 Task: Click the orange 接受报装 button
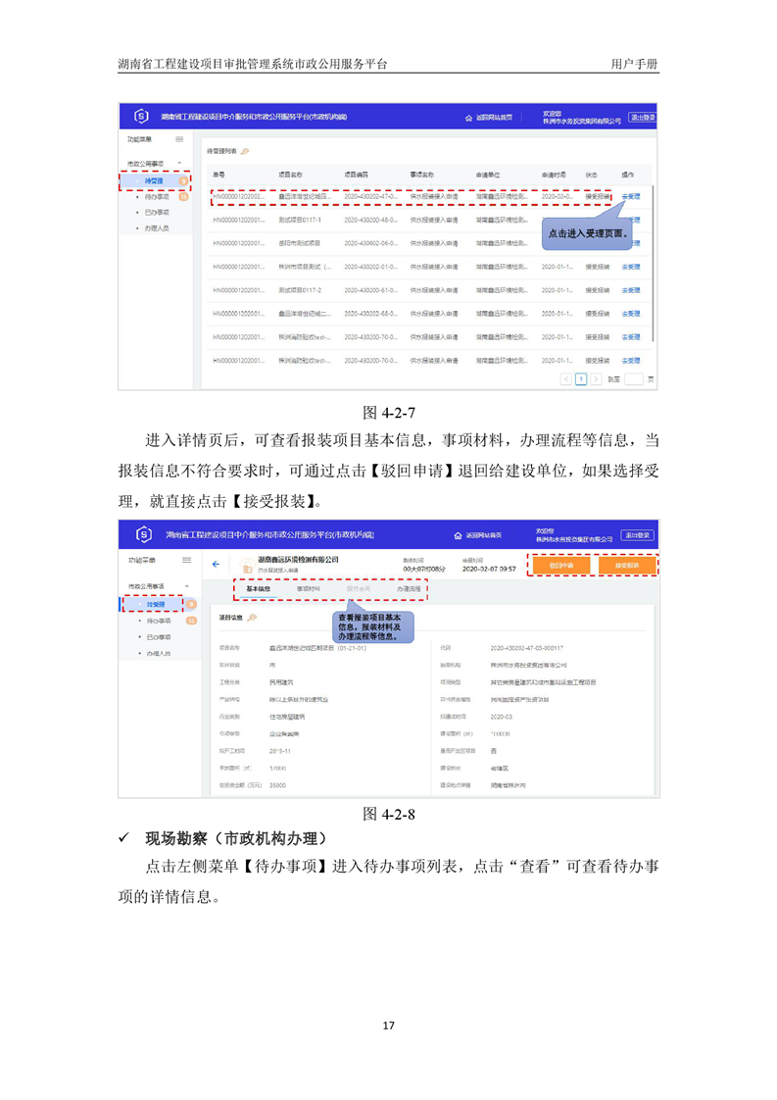627,566
